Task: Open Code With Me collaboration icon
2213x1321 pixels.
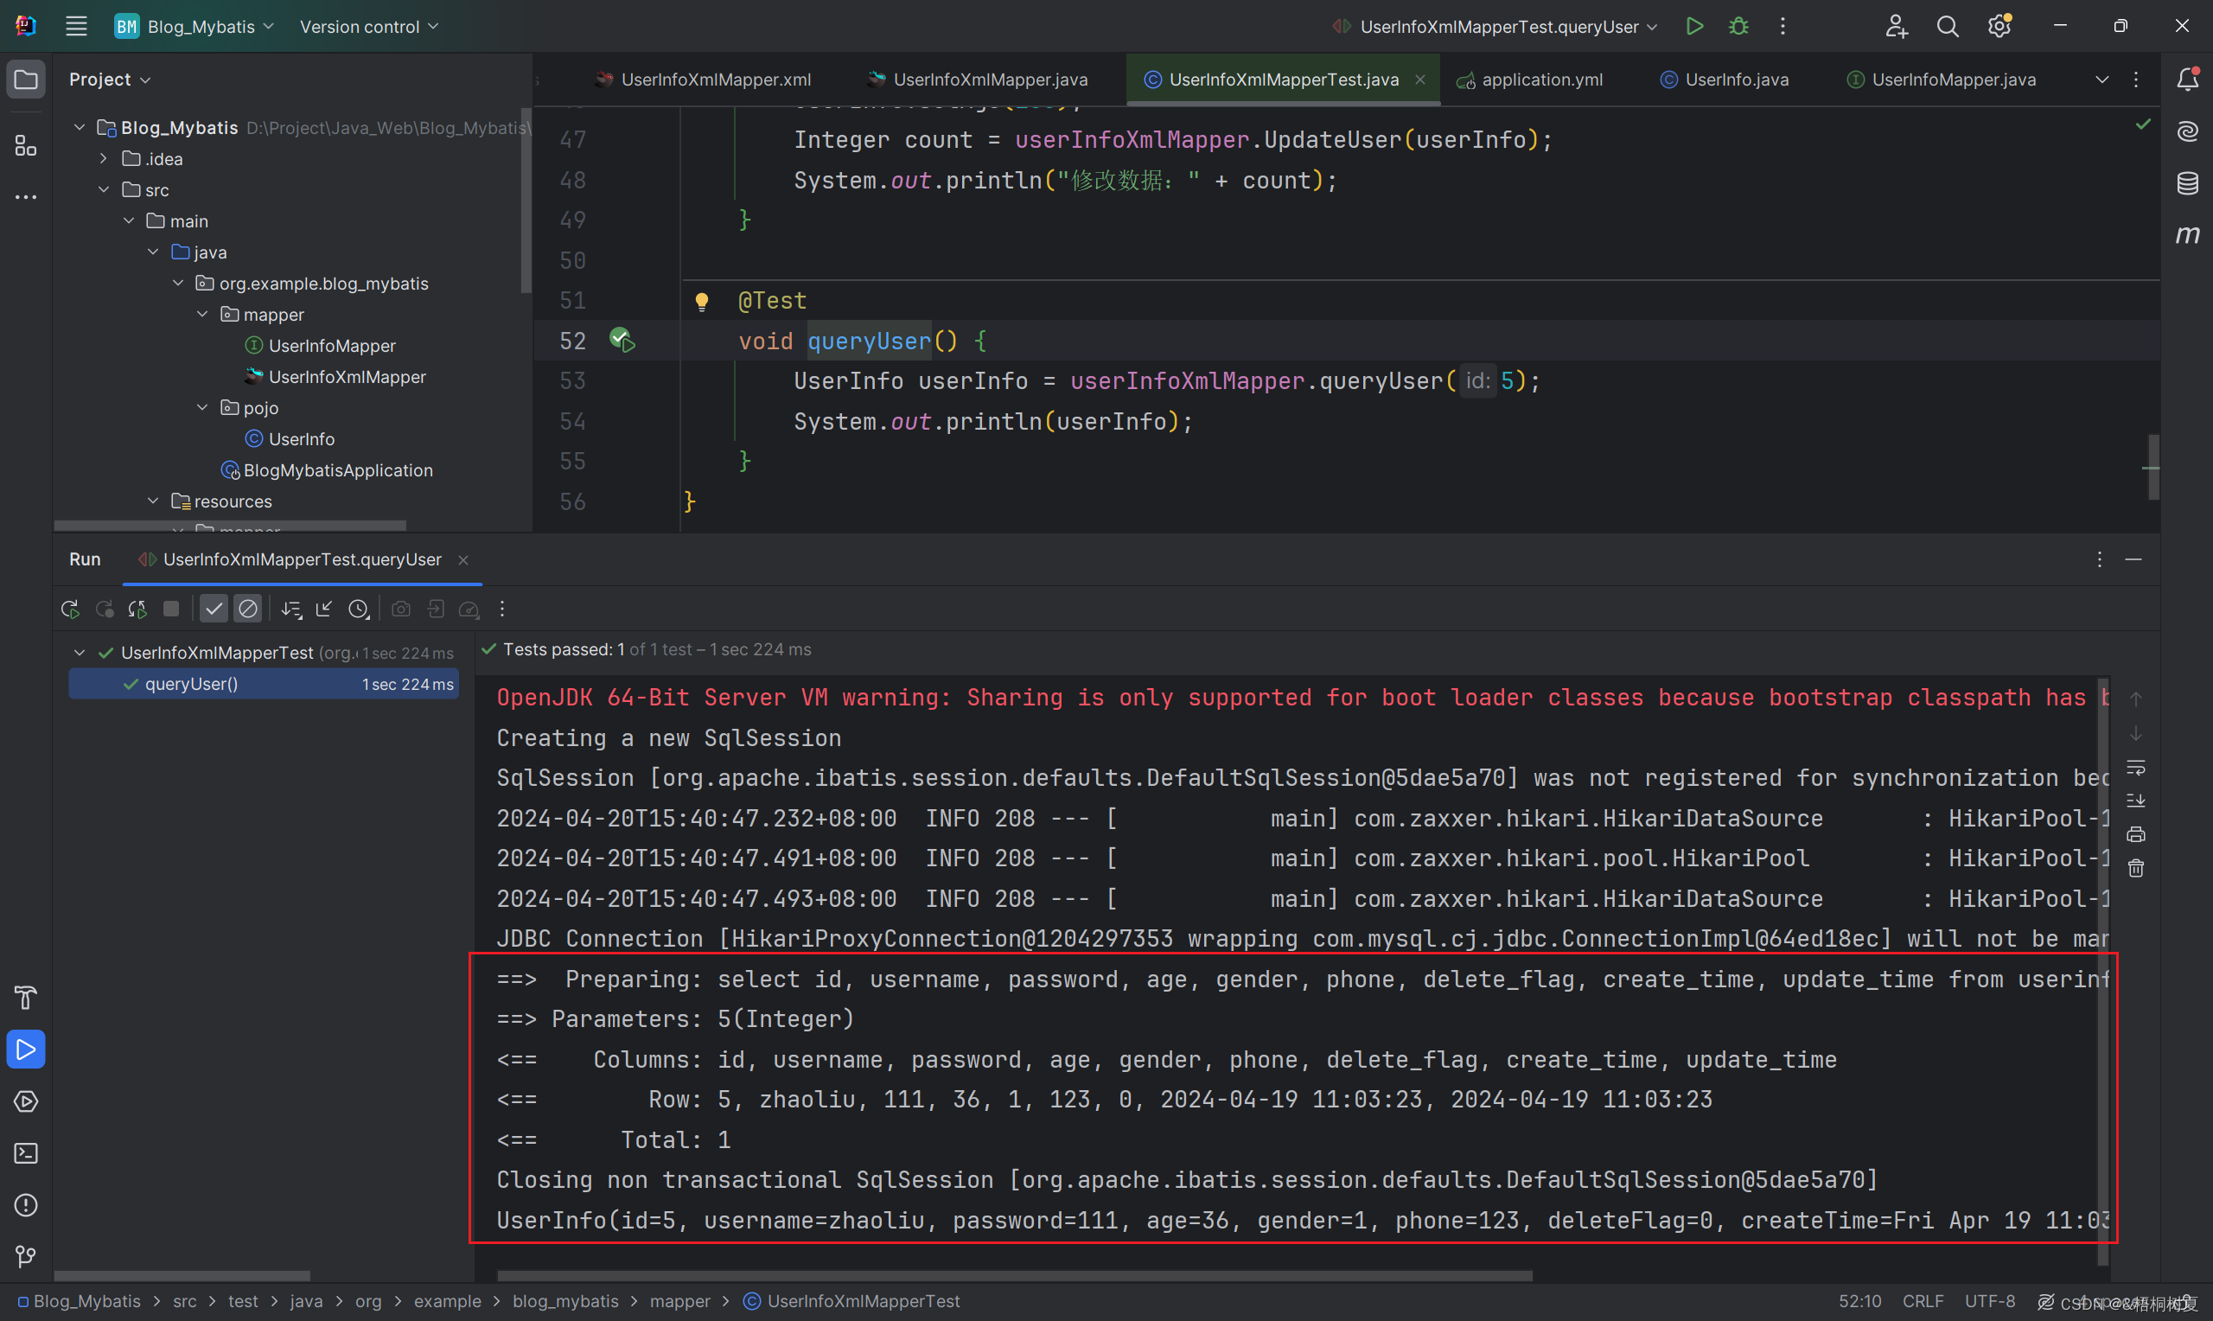Action: [x=1896, y=26]
